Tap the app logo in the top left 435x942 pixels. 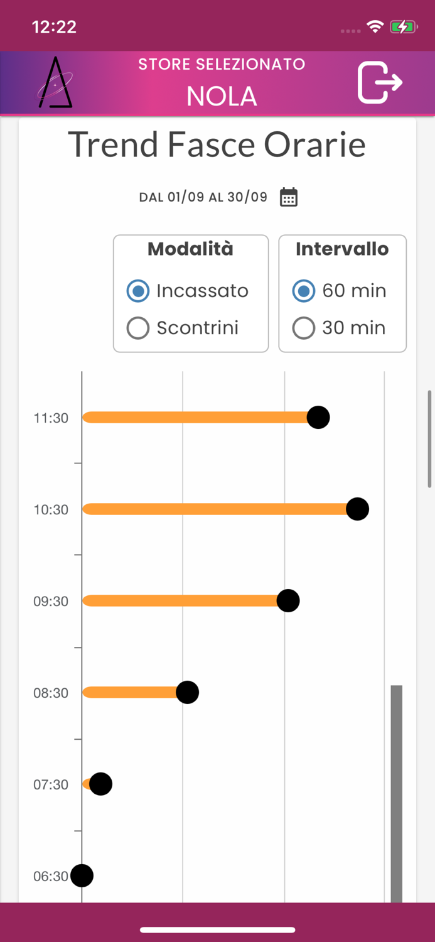coord(56,82)
